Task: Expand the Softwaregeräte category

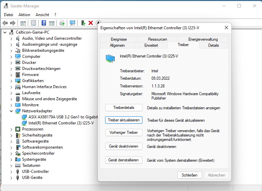Action: (x=11, y=141)
